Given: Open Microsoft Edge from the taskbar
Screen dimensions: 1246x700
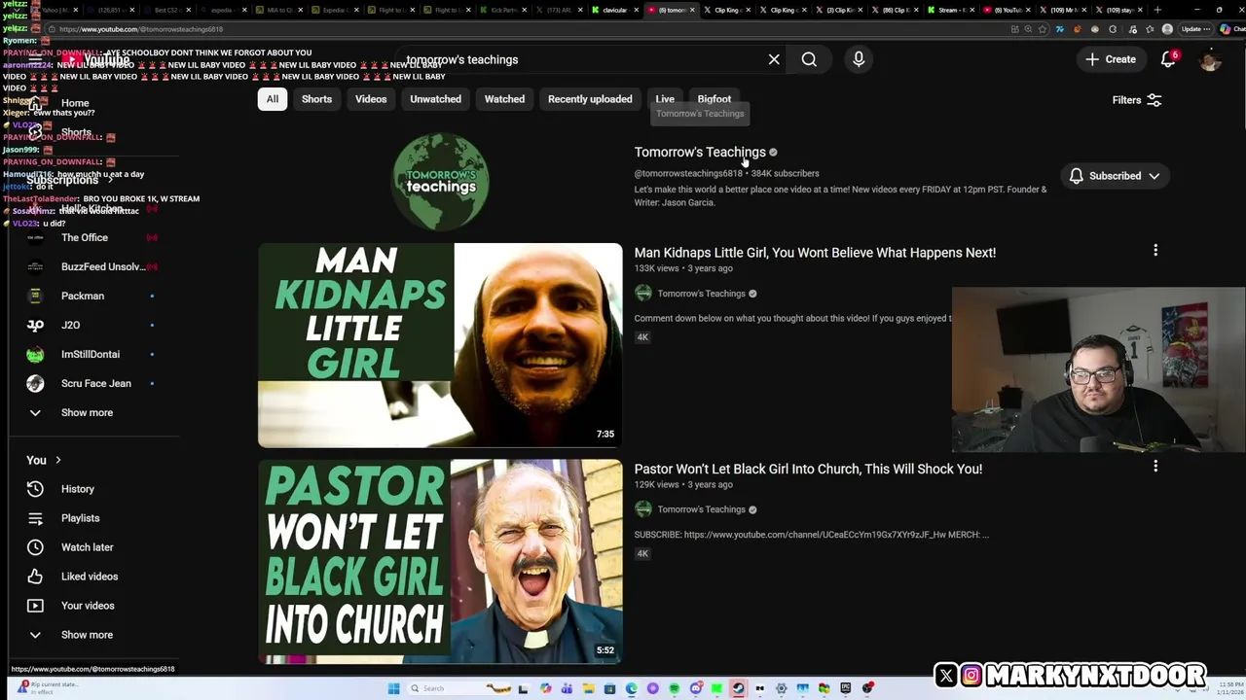Looking at the screenshot, I should (x=631, y=688).
